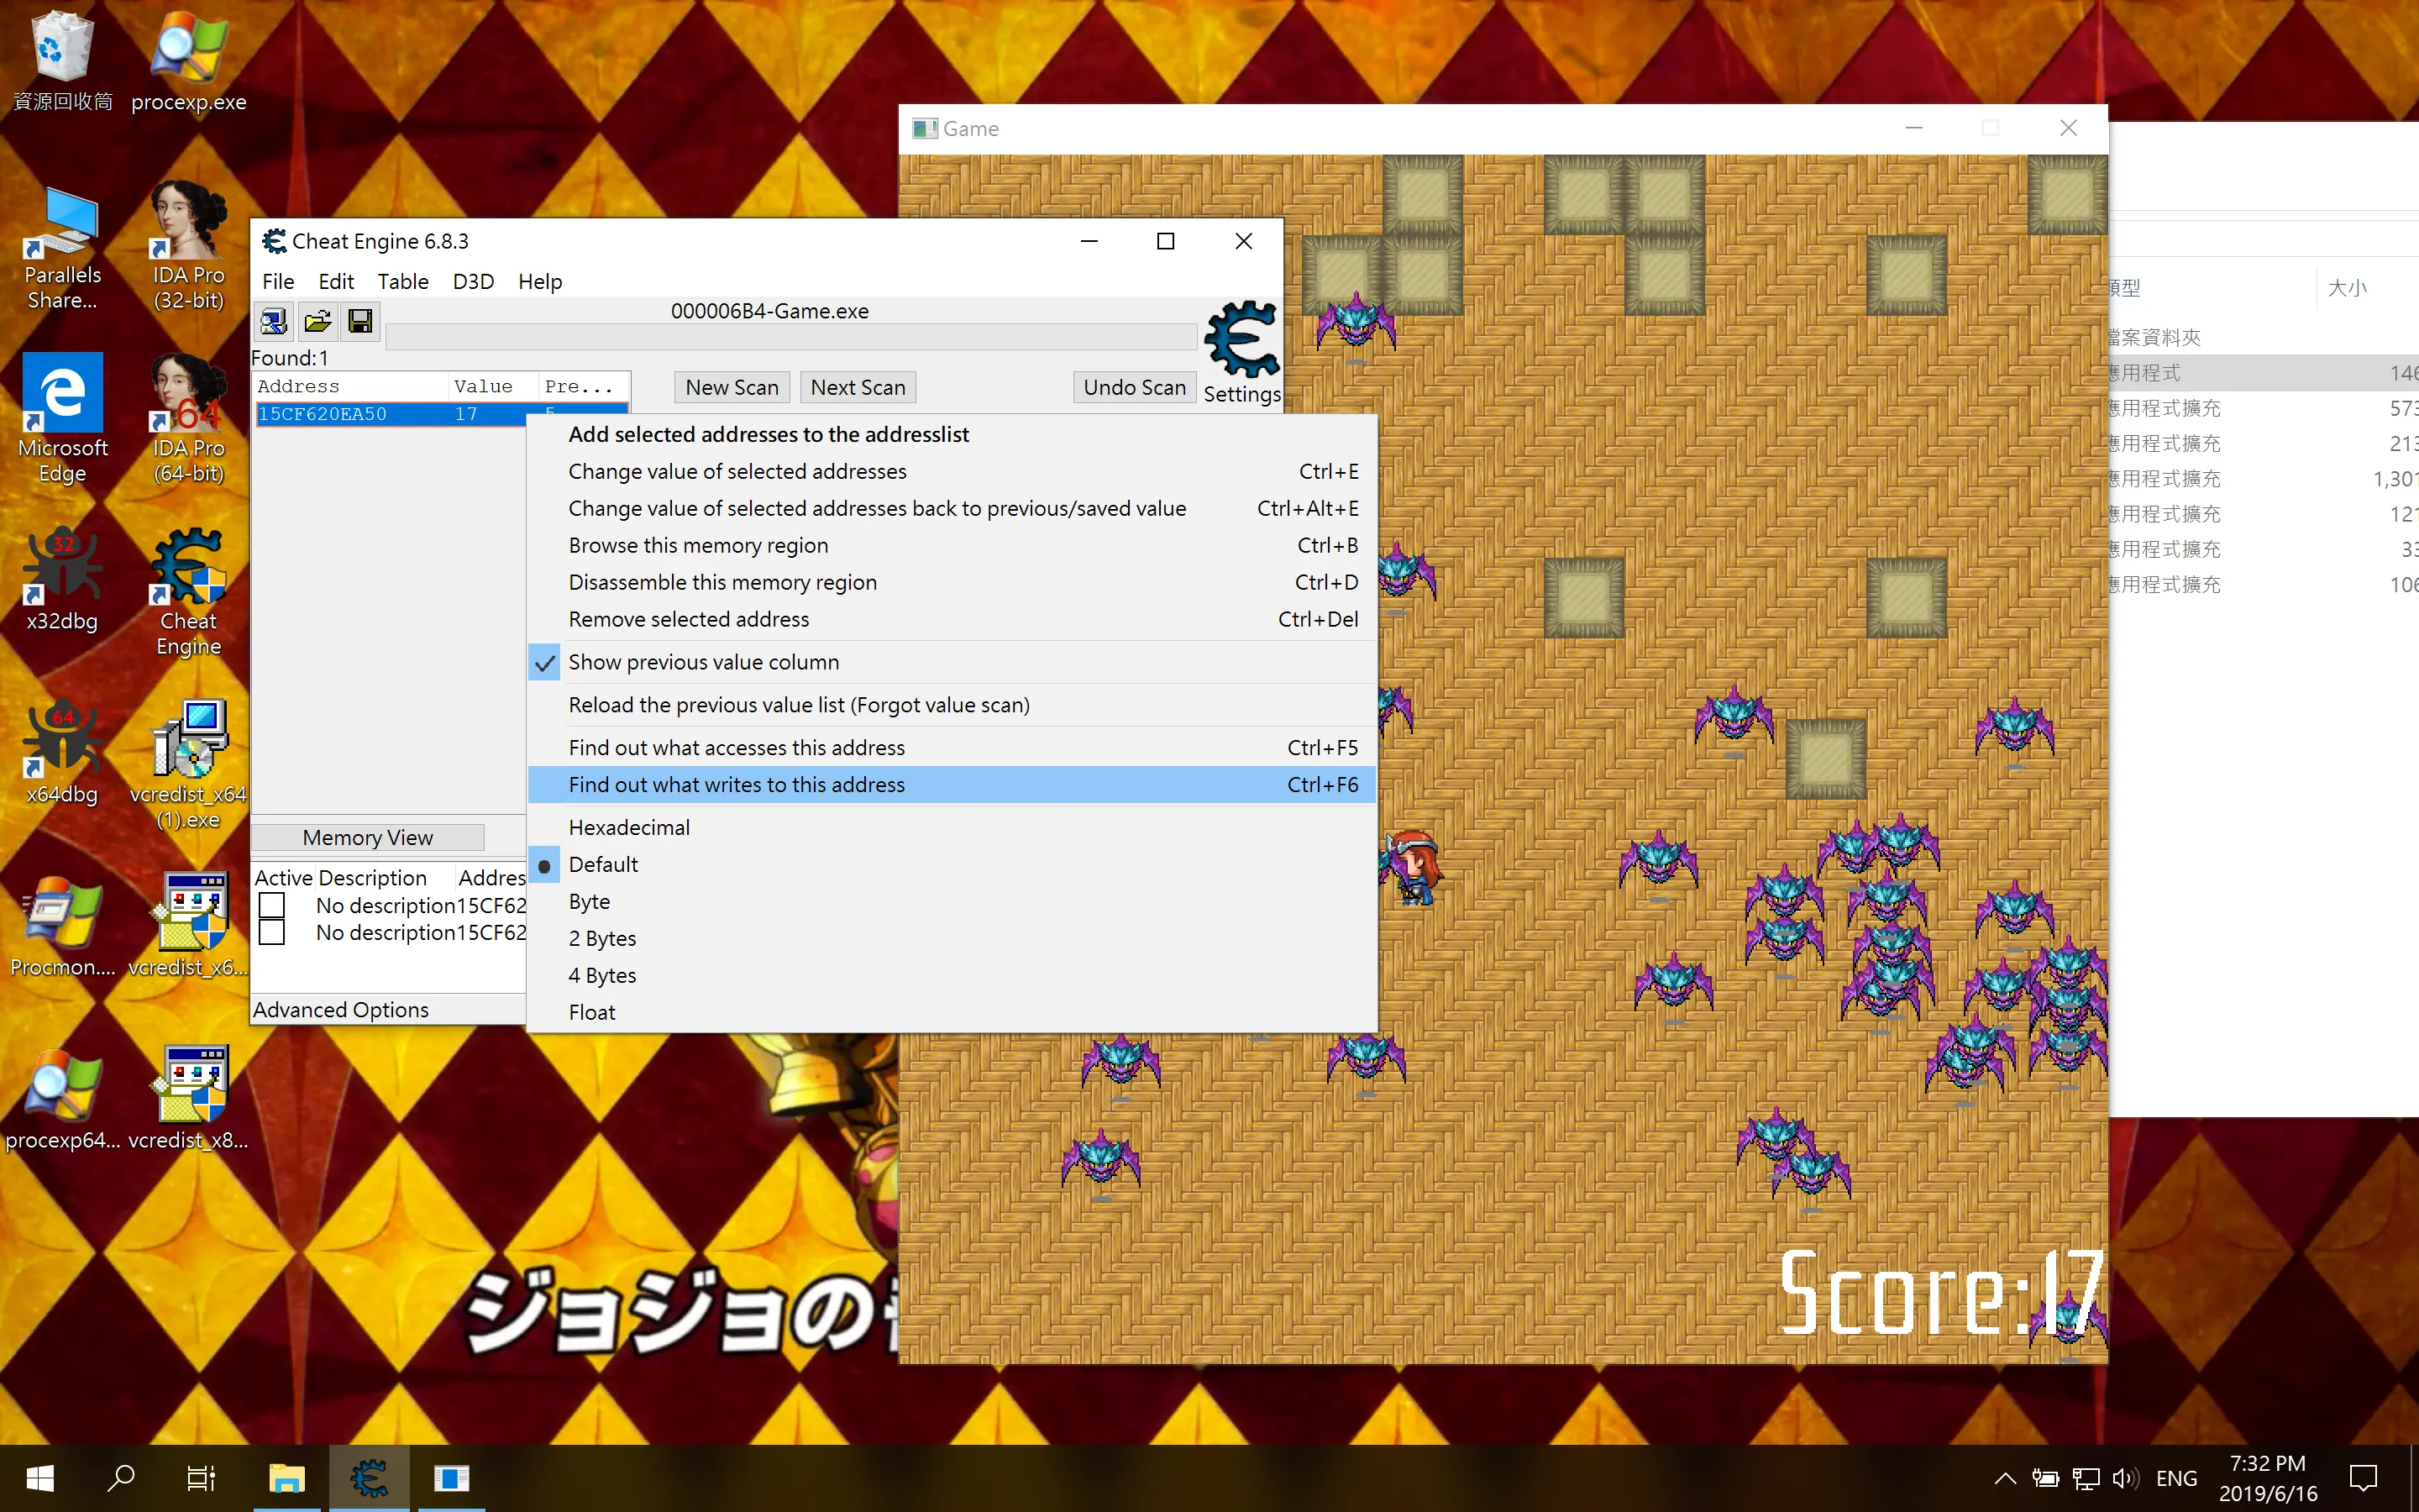
Task: Click the Select process computer icon
Action: coord(273,321)
